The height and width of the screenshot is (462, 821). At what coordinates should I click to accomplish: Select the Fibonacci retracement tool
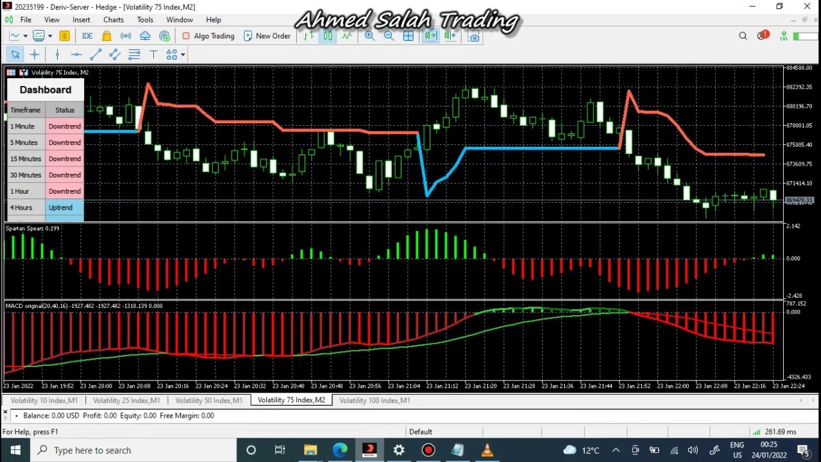(134, 55)
